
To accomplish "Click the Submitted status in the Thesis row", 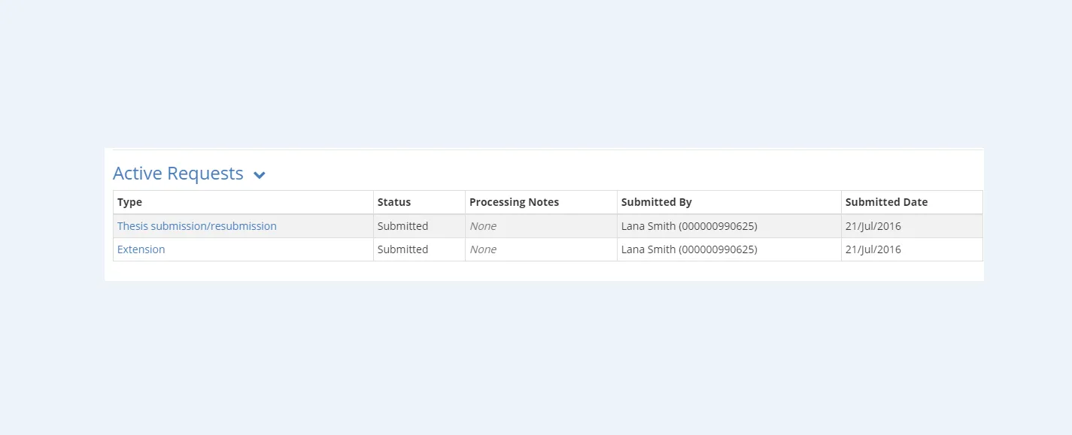I will (402, 226).
